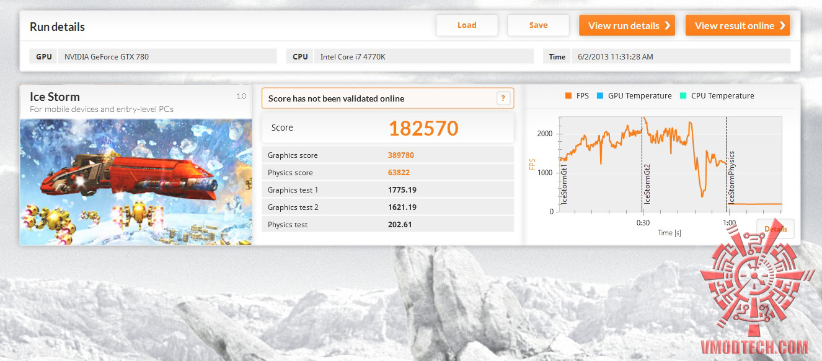The height and width of the screenshot is (361, 822).
Task: Click the Graphics test 2 value 1621.19
Action: pyautogui.click(x=402, y=207)
